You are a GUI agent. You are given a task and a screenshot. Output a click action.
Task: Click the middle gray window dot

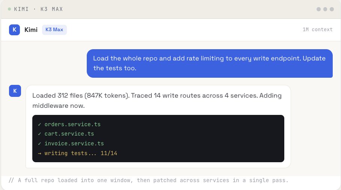click(x=325, y=9)
